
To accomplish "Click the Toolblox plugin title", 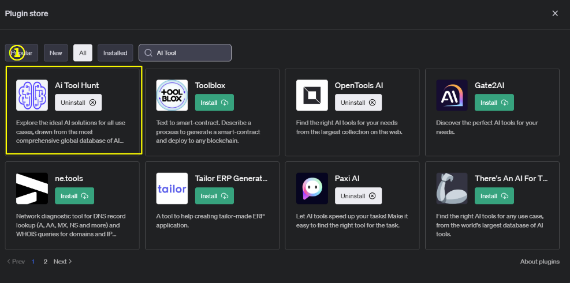I will 210,86.
